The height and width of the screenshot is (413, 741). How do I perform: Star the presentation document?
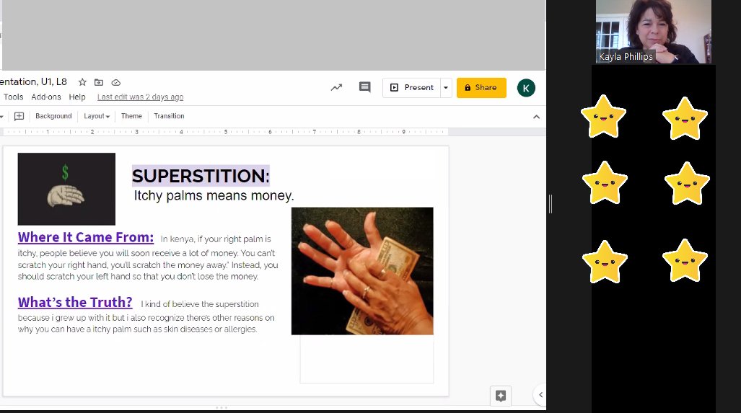pos(82,82)
